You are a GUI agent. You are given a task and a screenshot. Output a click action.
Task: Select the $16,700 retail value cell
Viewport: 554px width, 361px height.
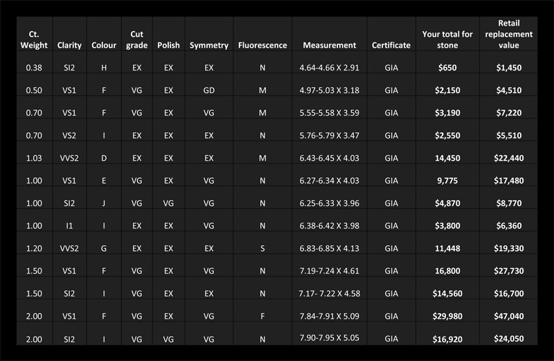click(509, 294)
